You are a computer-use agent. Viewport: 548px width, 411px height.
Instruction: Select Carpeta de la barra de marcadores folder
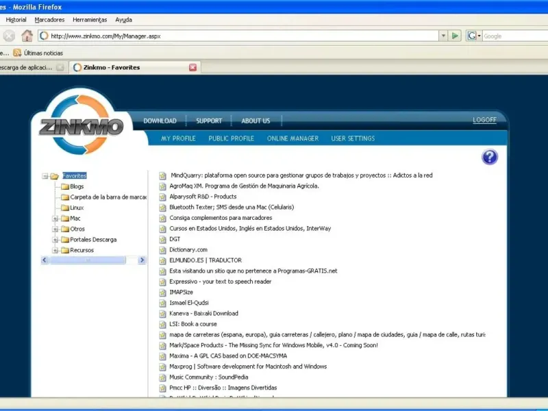(108, 197)
